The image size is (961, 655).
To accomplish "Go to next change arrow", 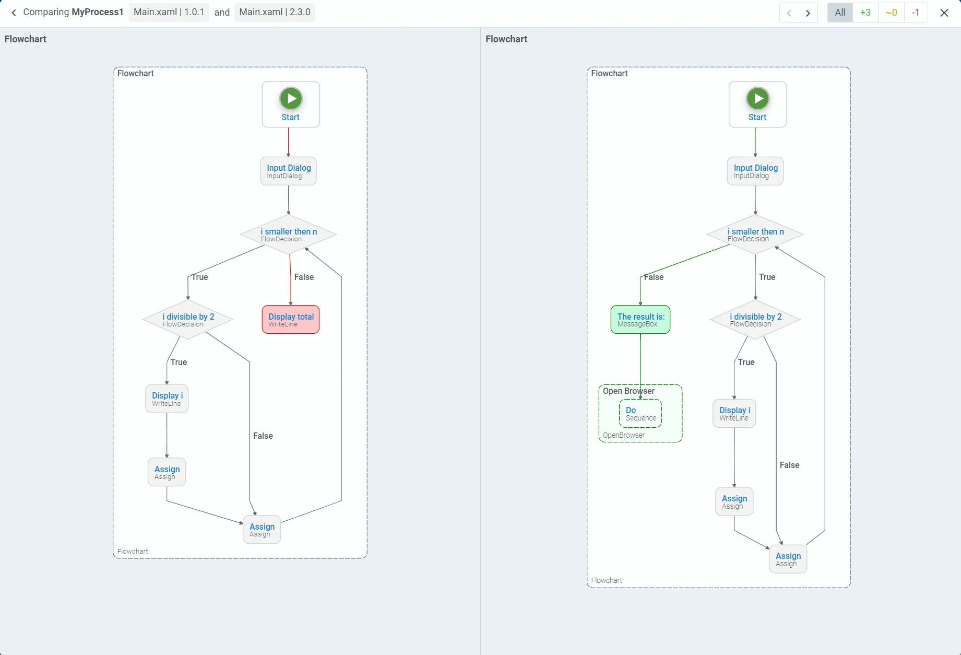I will pos(808,13).
